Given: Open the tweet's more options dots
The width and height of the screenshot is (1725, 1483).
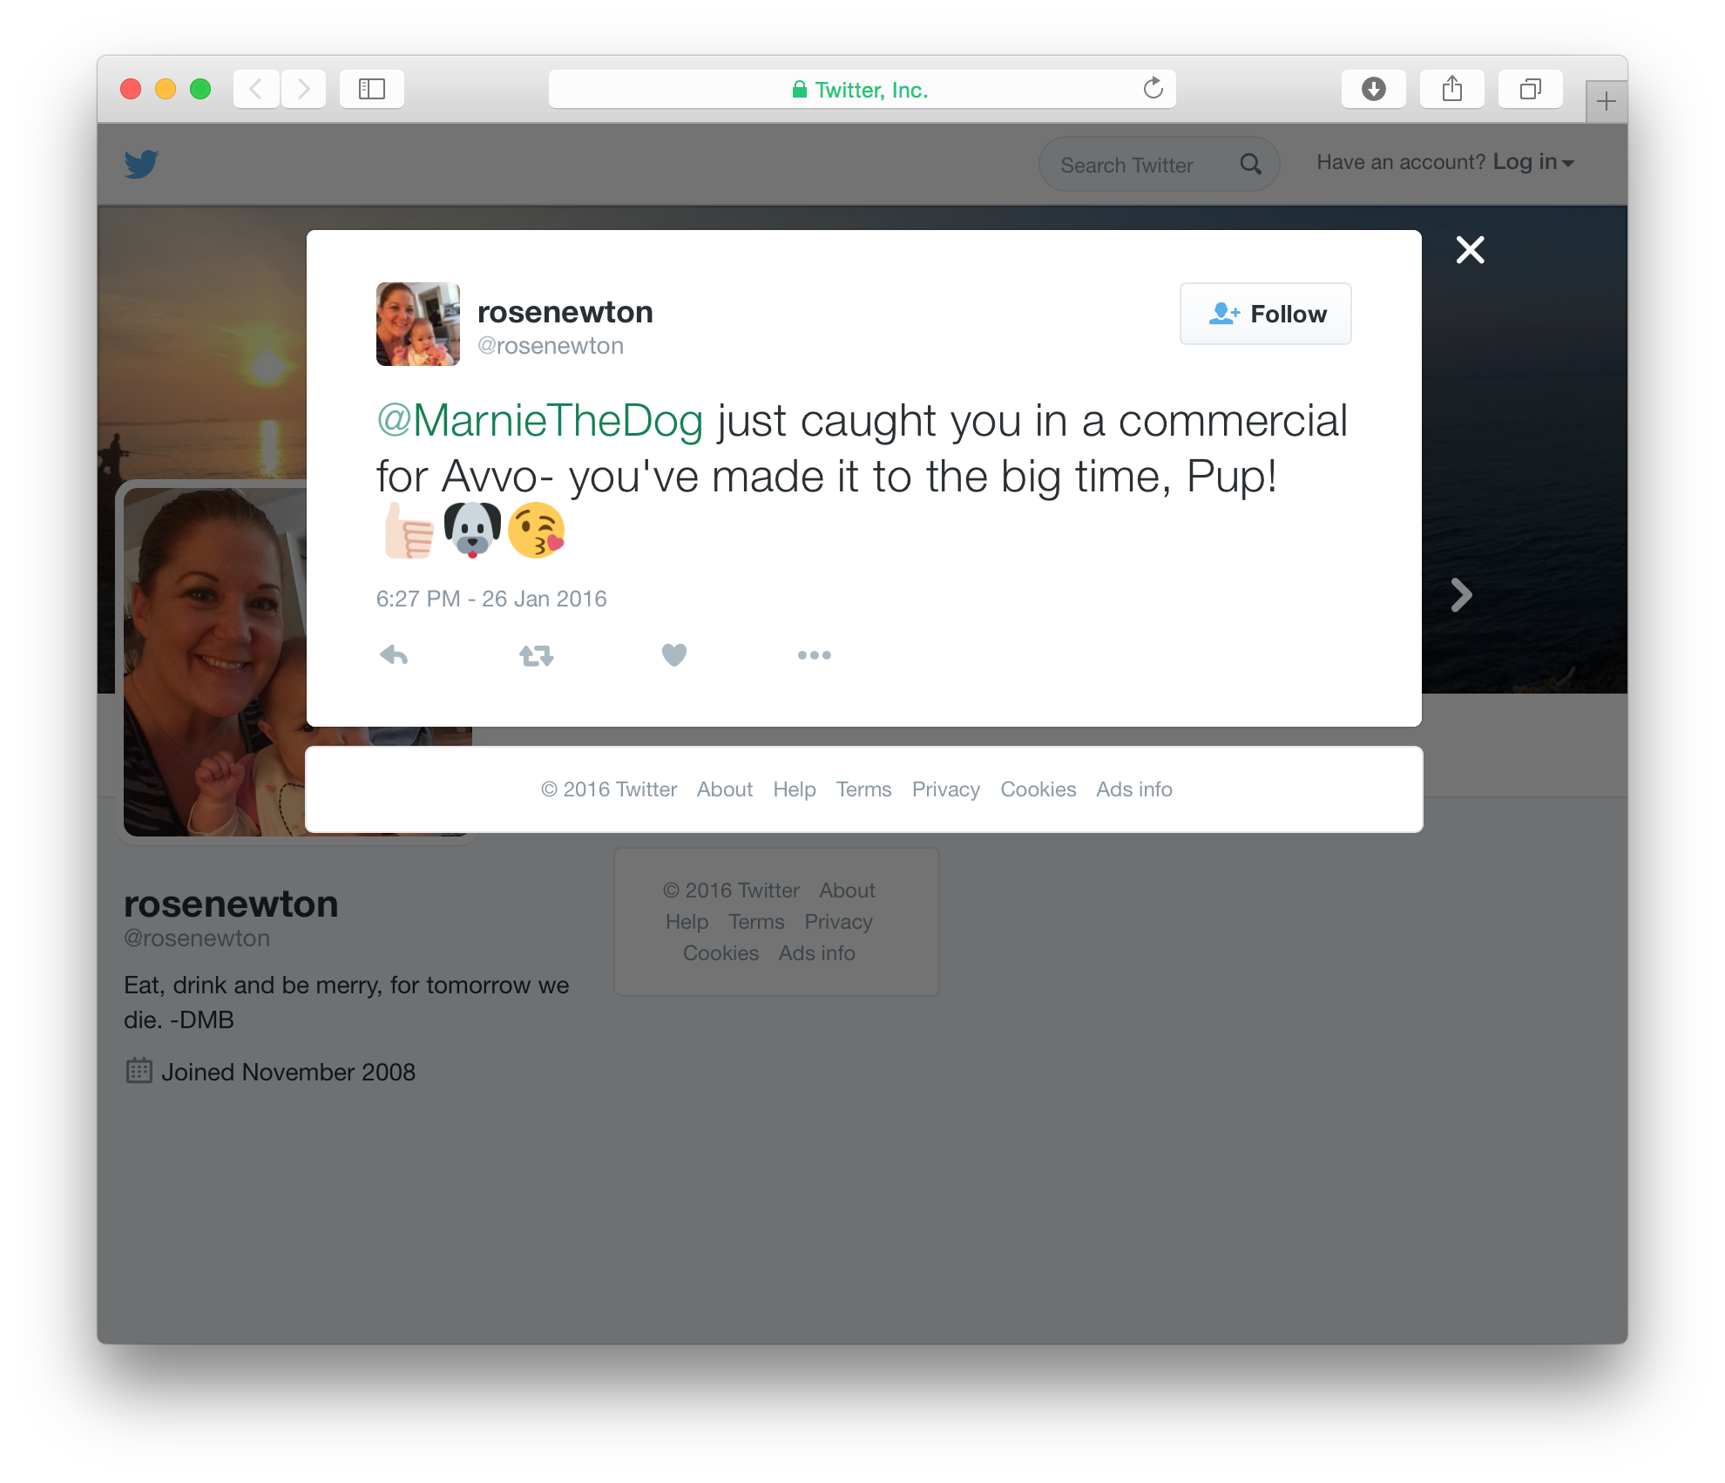Looking at the screenshot, I should (x=815, y=655).
